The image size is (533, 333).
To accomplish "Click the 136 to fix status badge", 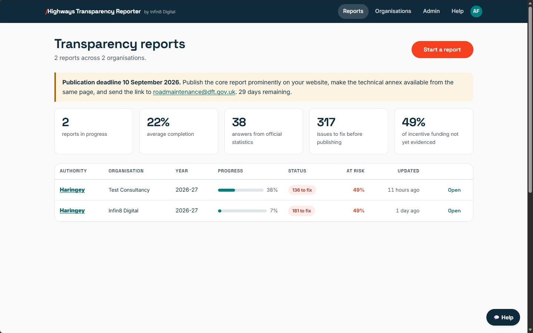I will [302, 190].
